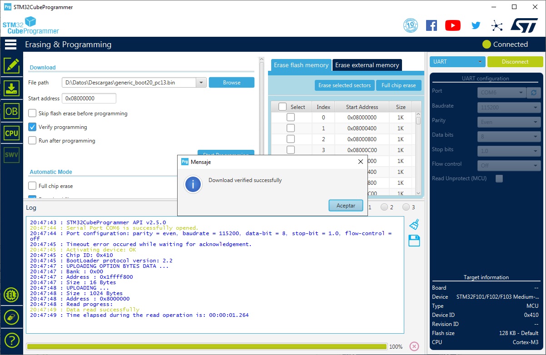This screenshot has height=355, width=546.
Task: Click the green progress bar
Action: [207, 346]
